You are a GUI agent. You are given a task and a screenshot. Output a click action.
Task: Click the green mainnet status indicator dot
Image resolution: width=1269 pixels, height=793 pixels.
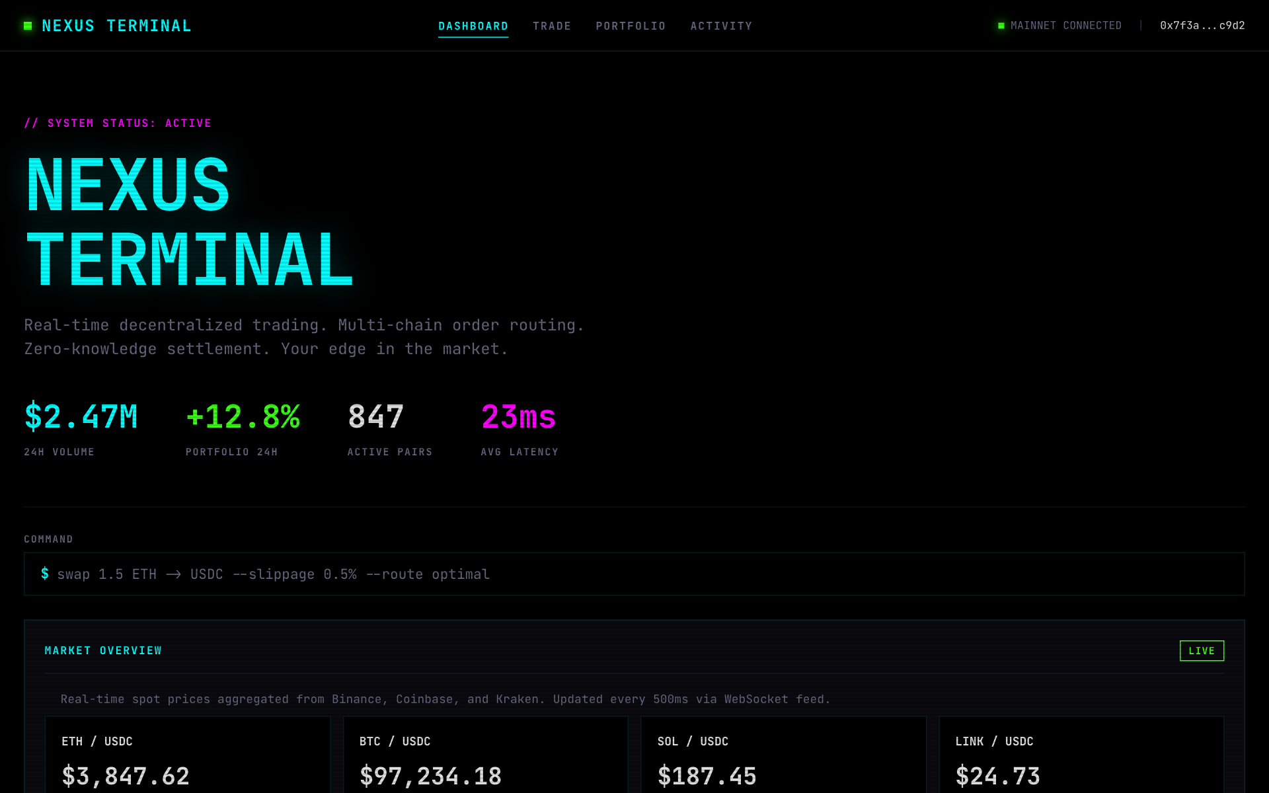tap(1001, 26)
